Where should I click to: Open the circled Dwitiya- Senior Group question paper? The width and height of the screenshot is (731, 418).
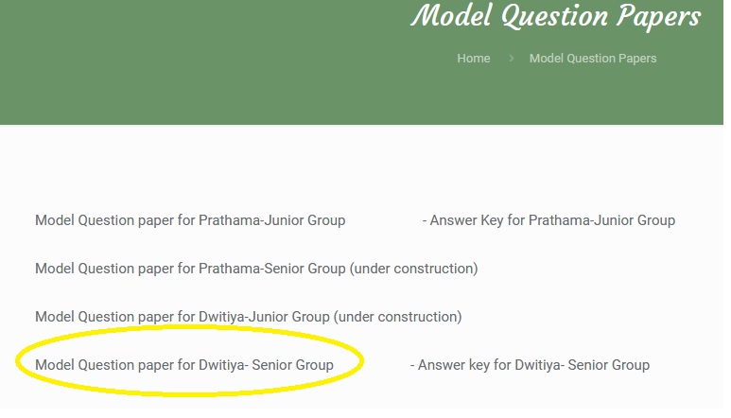(184, 365)
